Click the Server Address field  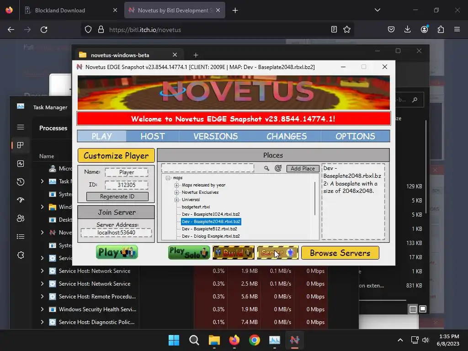pyautogui.click(x=116, y=233)
